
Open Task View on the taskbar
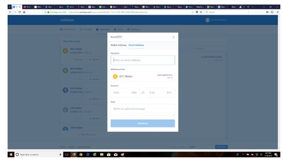coord(67,155)
